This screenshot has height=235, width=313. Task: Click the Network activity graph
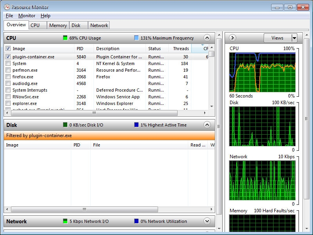262,180
